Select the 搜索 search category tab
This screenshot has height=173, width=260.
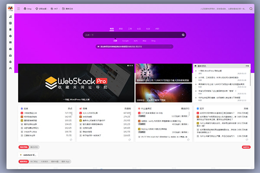(x=121, y=29)
